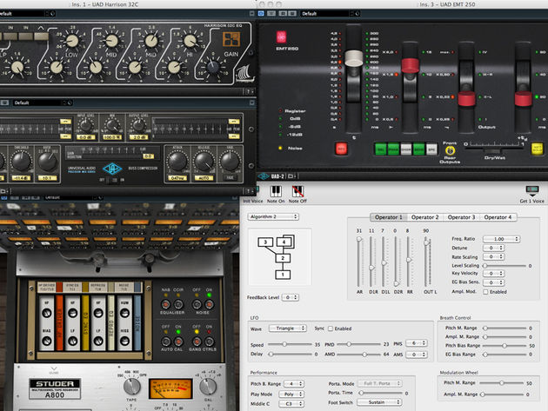Turn the Harrison GAIN knob
This screenshot has height=411, width=548.
(x=212, y=66)
